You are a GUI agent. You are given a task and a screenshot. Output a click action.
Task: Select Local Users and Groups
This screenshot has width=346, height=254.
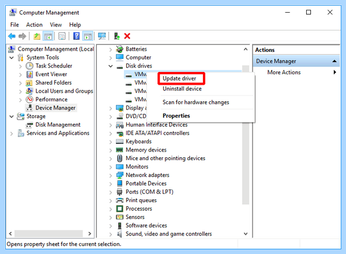(x=64, y=91)
